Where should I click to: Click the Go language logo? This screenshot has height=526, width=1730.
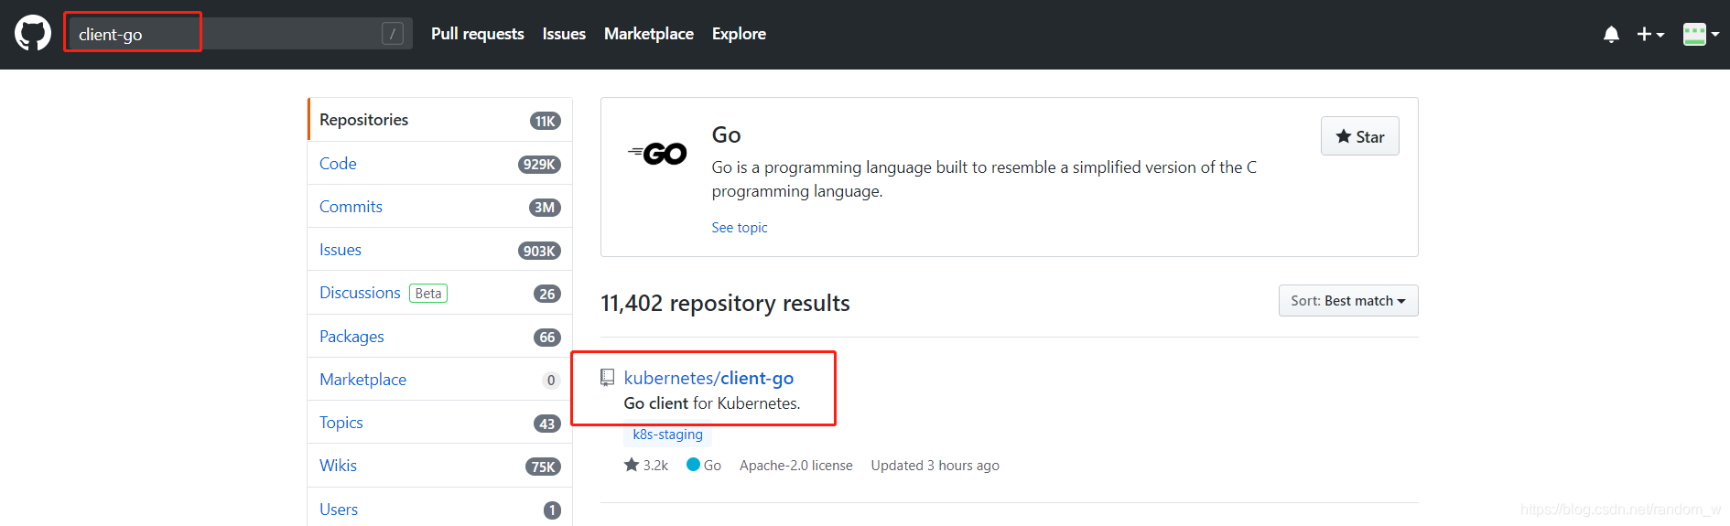point(657,153)
